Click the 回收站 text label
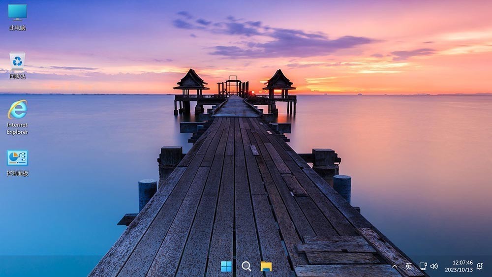 17,76
